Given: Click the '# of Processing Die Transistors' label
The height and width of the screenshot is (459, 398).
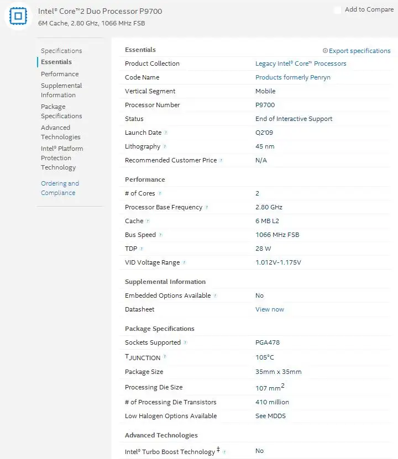Looking at the screenshot, I should (x=170, y=402).
